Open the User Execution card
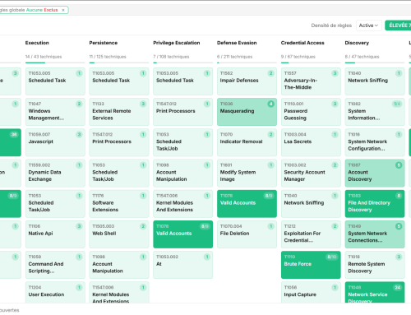Screen dimensions: 411x315 coord(55,292)
